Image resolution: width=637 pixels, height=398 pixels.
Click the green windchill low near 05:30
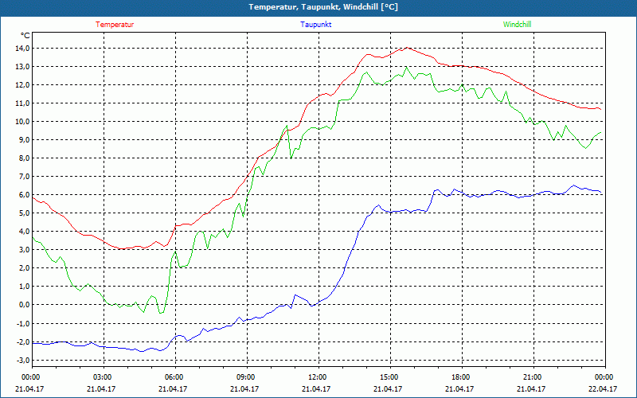[x=161, y=312]
